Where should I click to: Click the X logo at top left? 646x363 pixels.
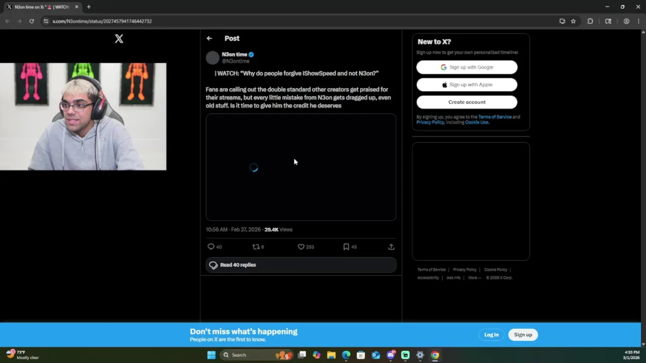pyautogui.click(x=119, y=39)
